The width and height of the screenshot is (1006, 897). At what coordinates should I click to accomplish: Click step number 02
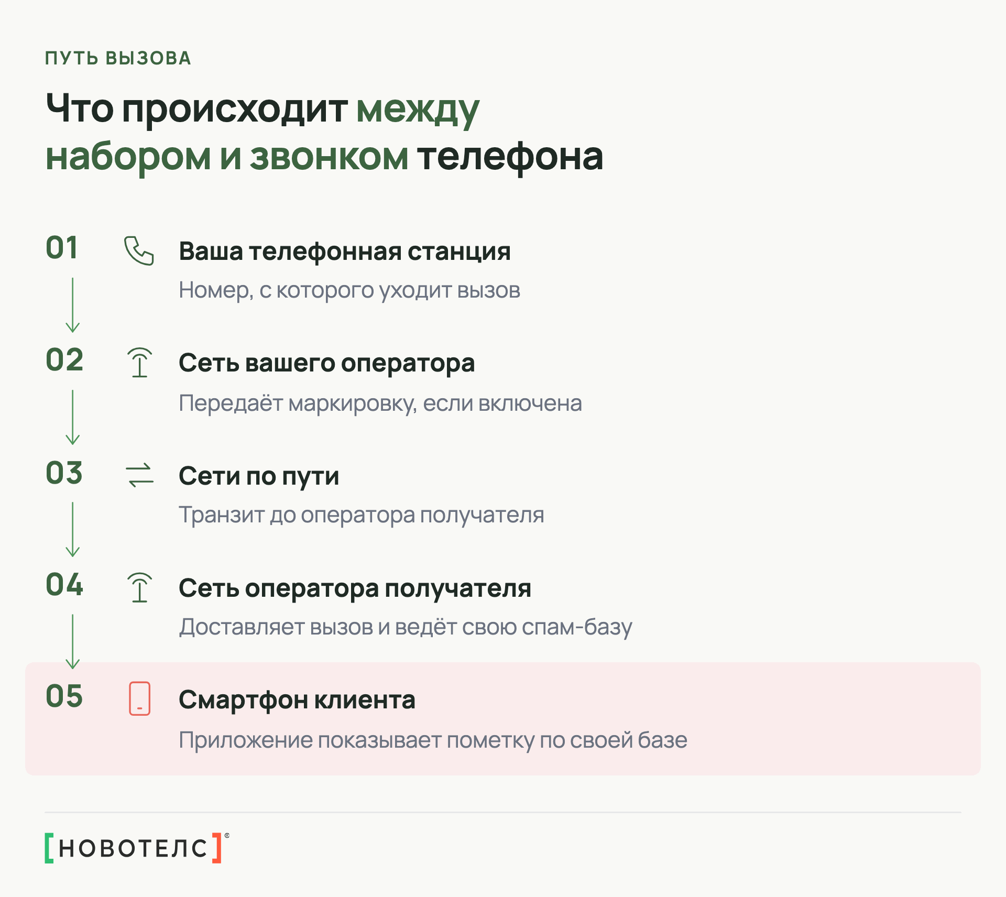64,360
